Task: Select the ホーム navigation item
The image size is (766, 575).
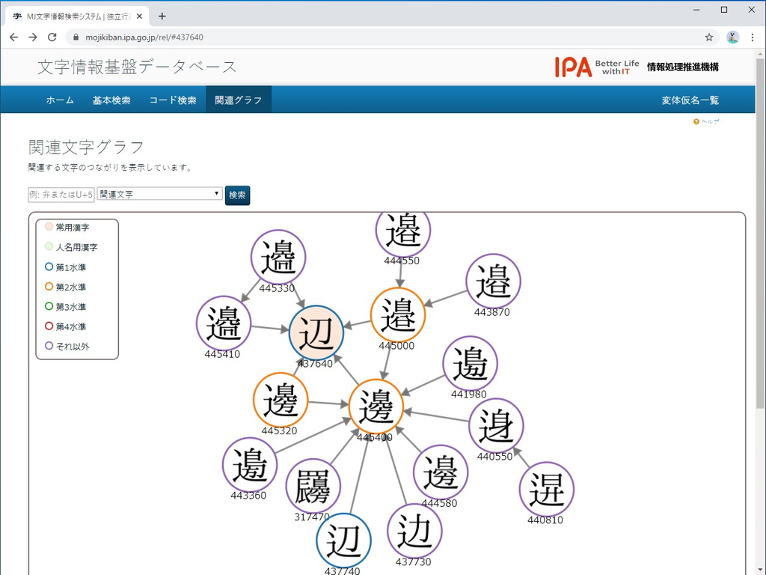Action: click(x=60, y=100)
